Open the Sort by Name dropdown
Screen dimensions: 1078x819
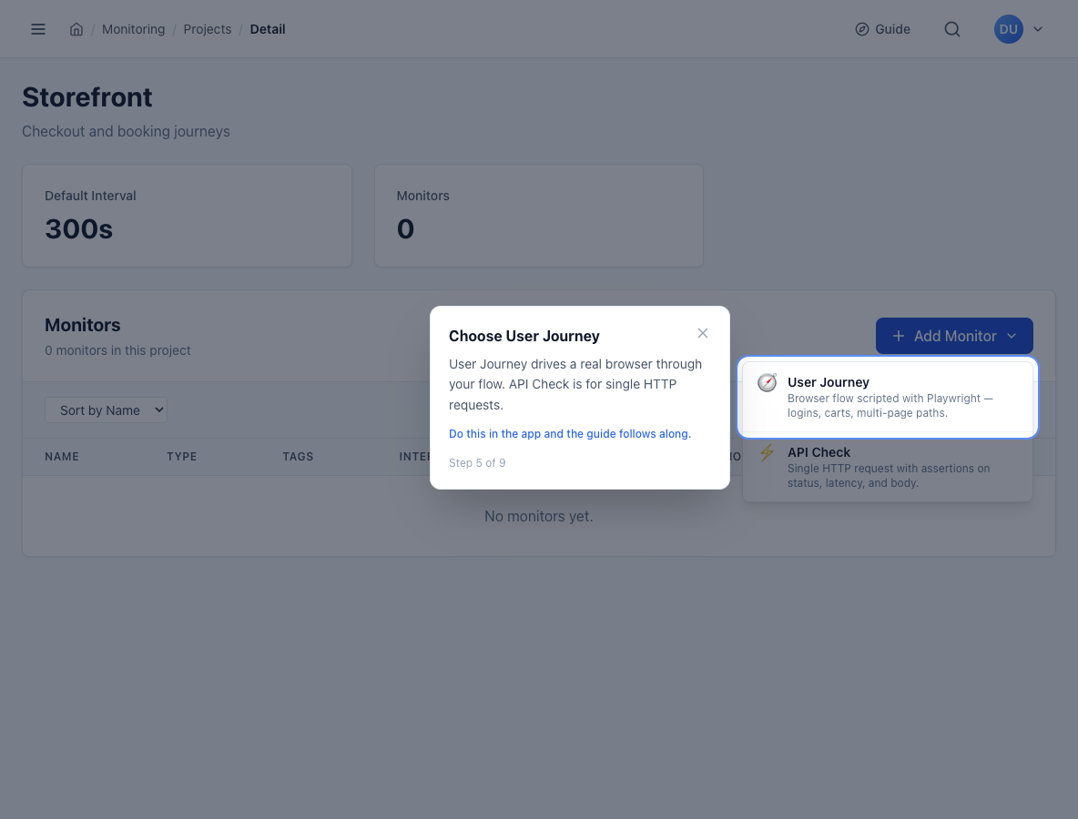coord(106,410)
